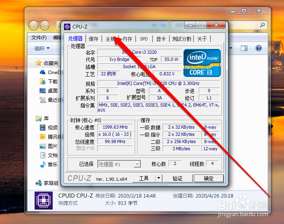Click the bus speed value 99.98 MHz
This screenshot has width=284, height=224.
[115, 141]
